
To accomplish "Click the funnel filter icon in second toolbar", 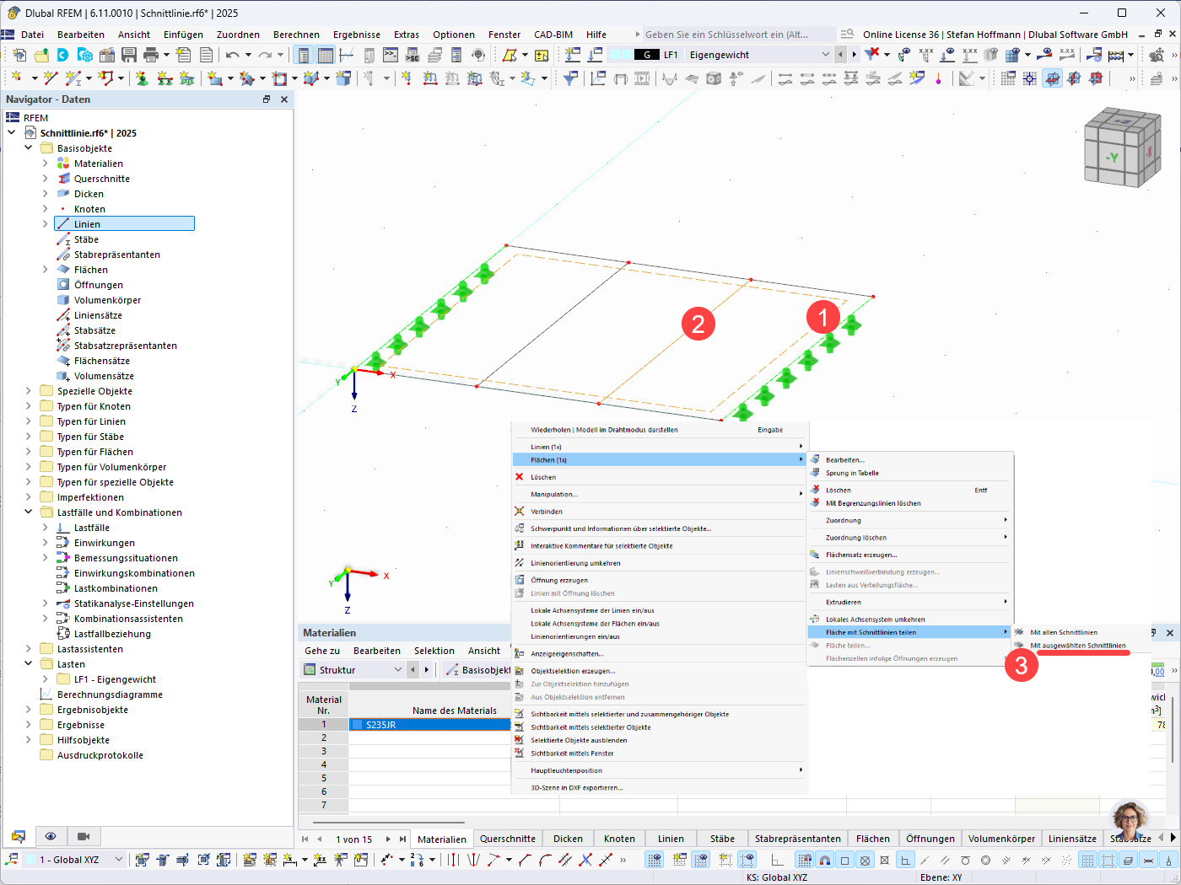I will (x=571, y=78).
